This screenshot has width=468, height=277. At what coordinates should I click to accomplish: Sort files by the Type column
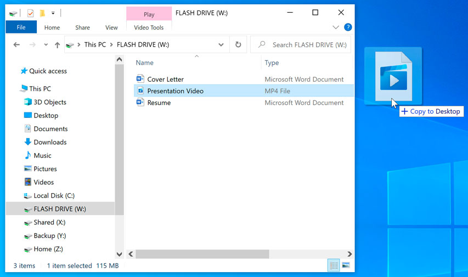(x=272, y=63)
